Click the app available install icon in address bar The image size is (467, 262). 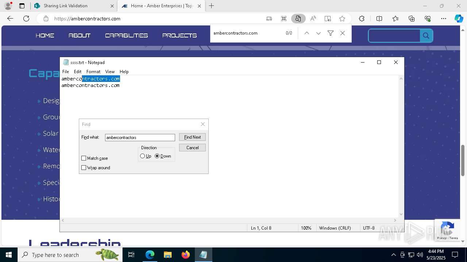click(x=269, y=19)
